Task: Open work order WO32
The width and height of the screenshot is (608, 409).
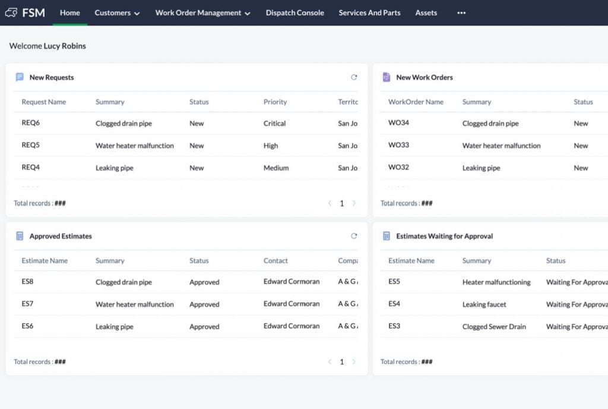Action: pyautogui.click(x=398, y=167)
